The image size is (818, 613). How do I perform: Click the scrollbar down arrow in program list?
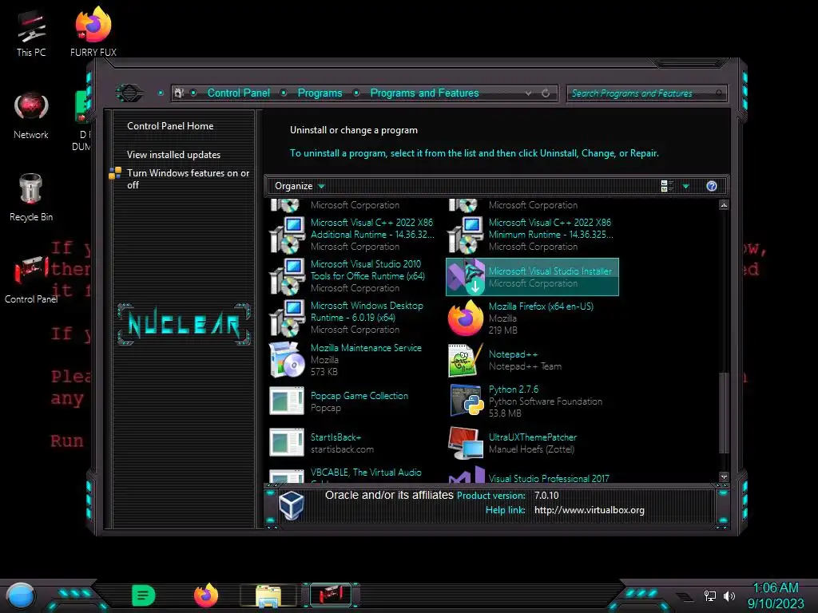[724, 477]
